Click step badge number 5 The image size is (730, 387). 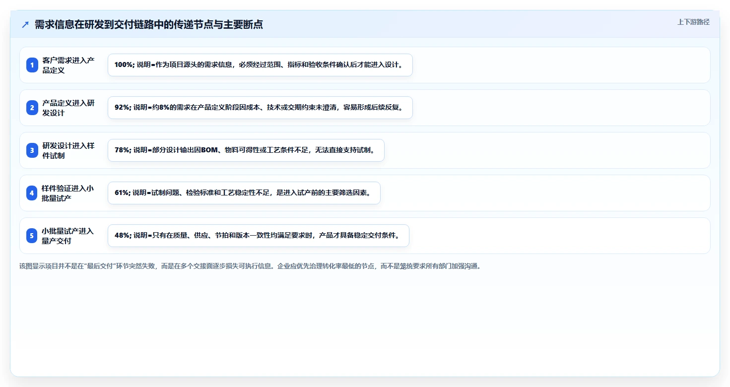(x=32, y=236)
